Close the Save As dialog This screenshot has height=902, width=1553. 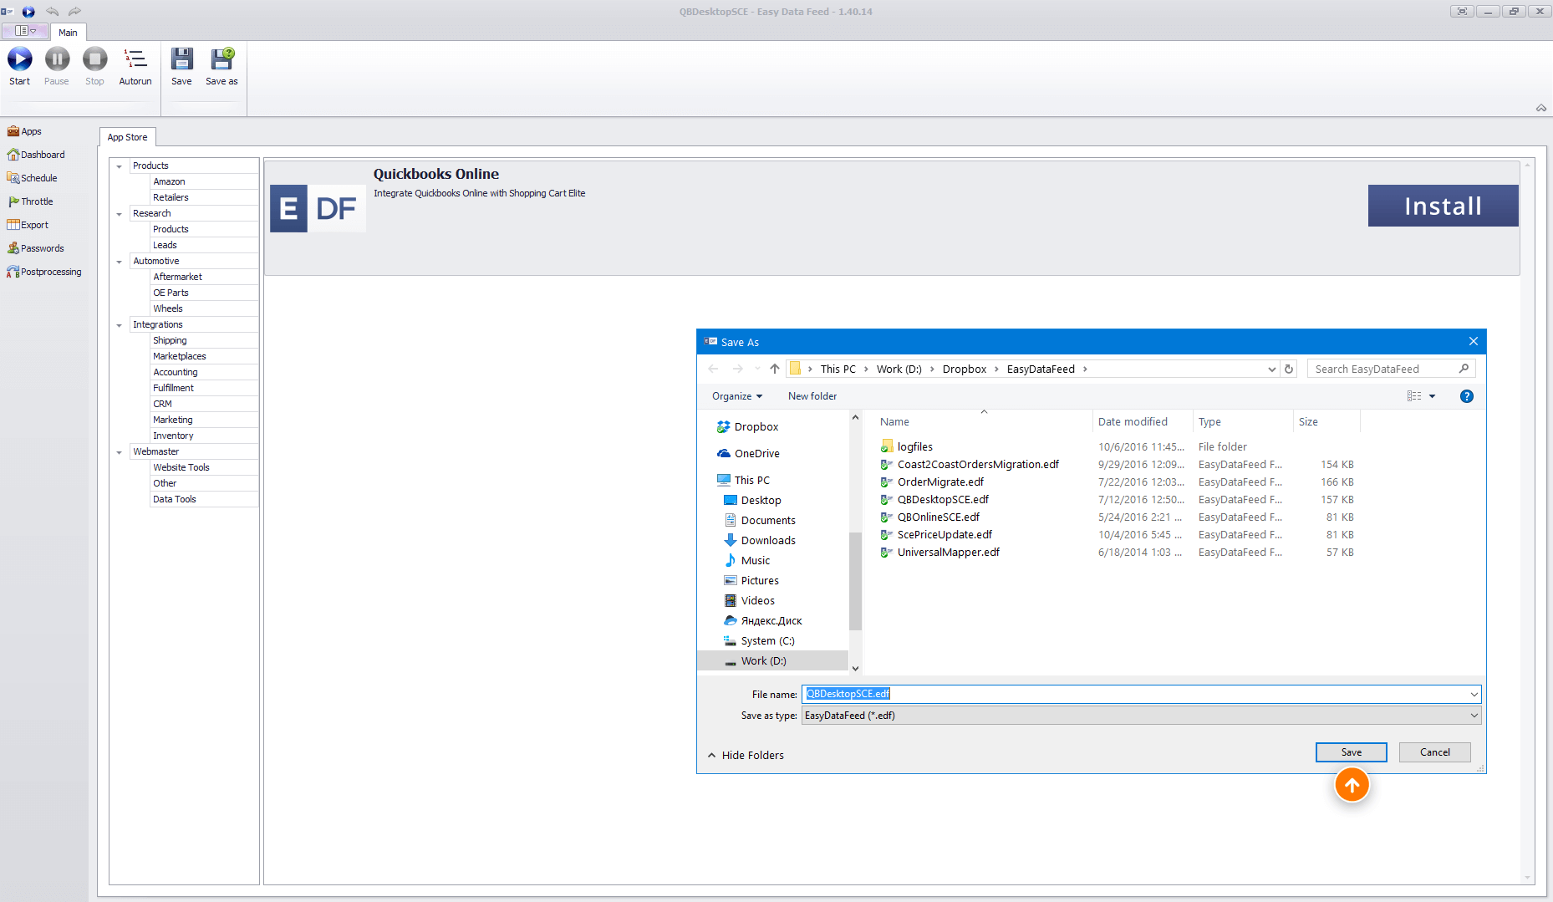tap(1473, 341)
